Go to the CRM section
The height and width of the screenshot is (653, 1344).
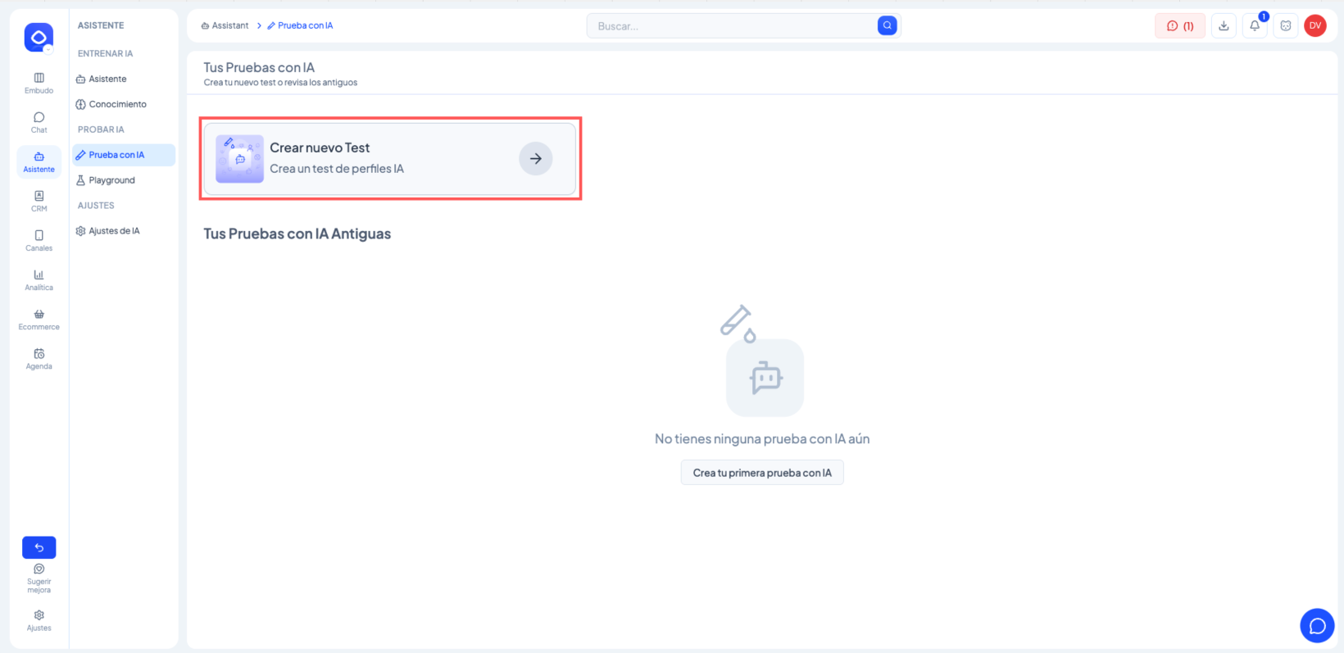pyautogui.click(x=39, y=201)
